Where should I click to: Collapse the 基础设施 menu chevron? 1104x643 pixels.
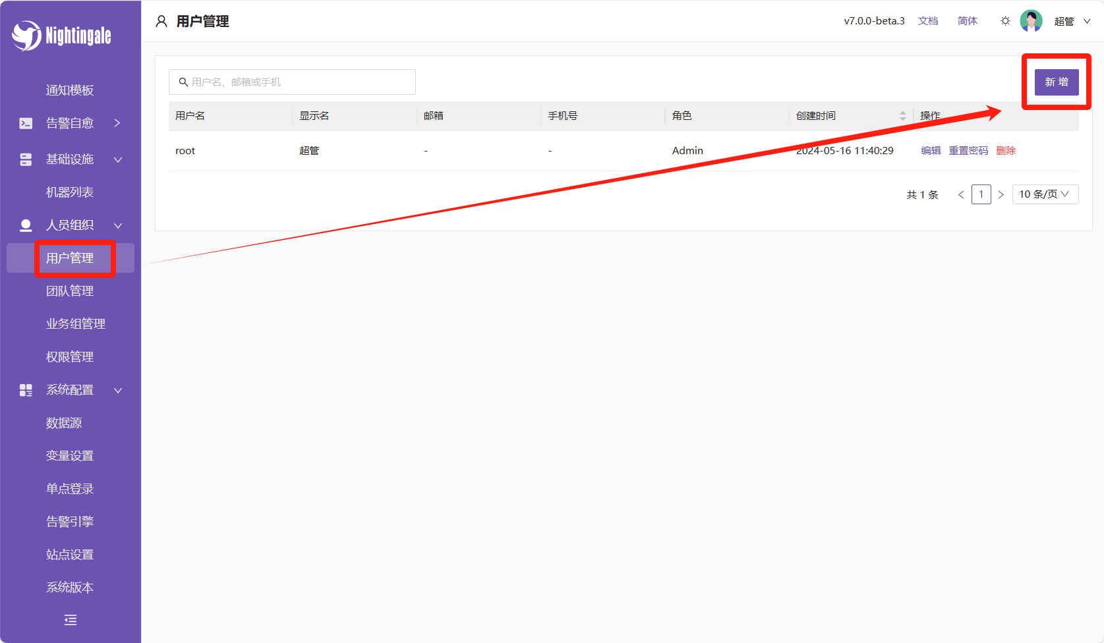tap(118, 159)
